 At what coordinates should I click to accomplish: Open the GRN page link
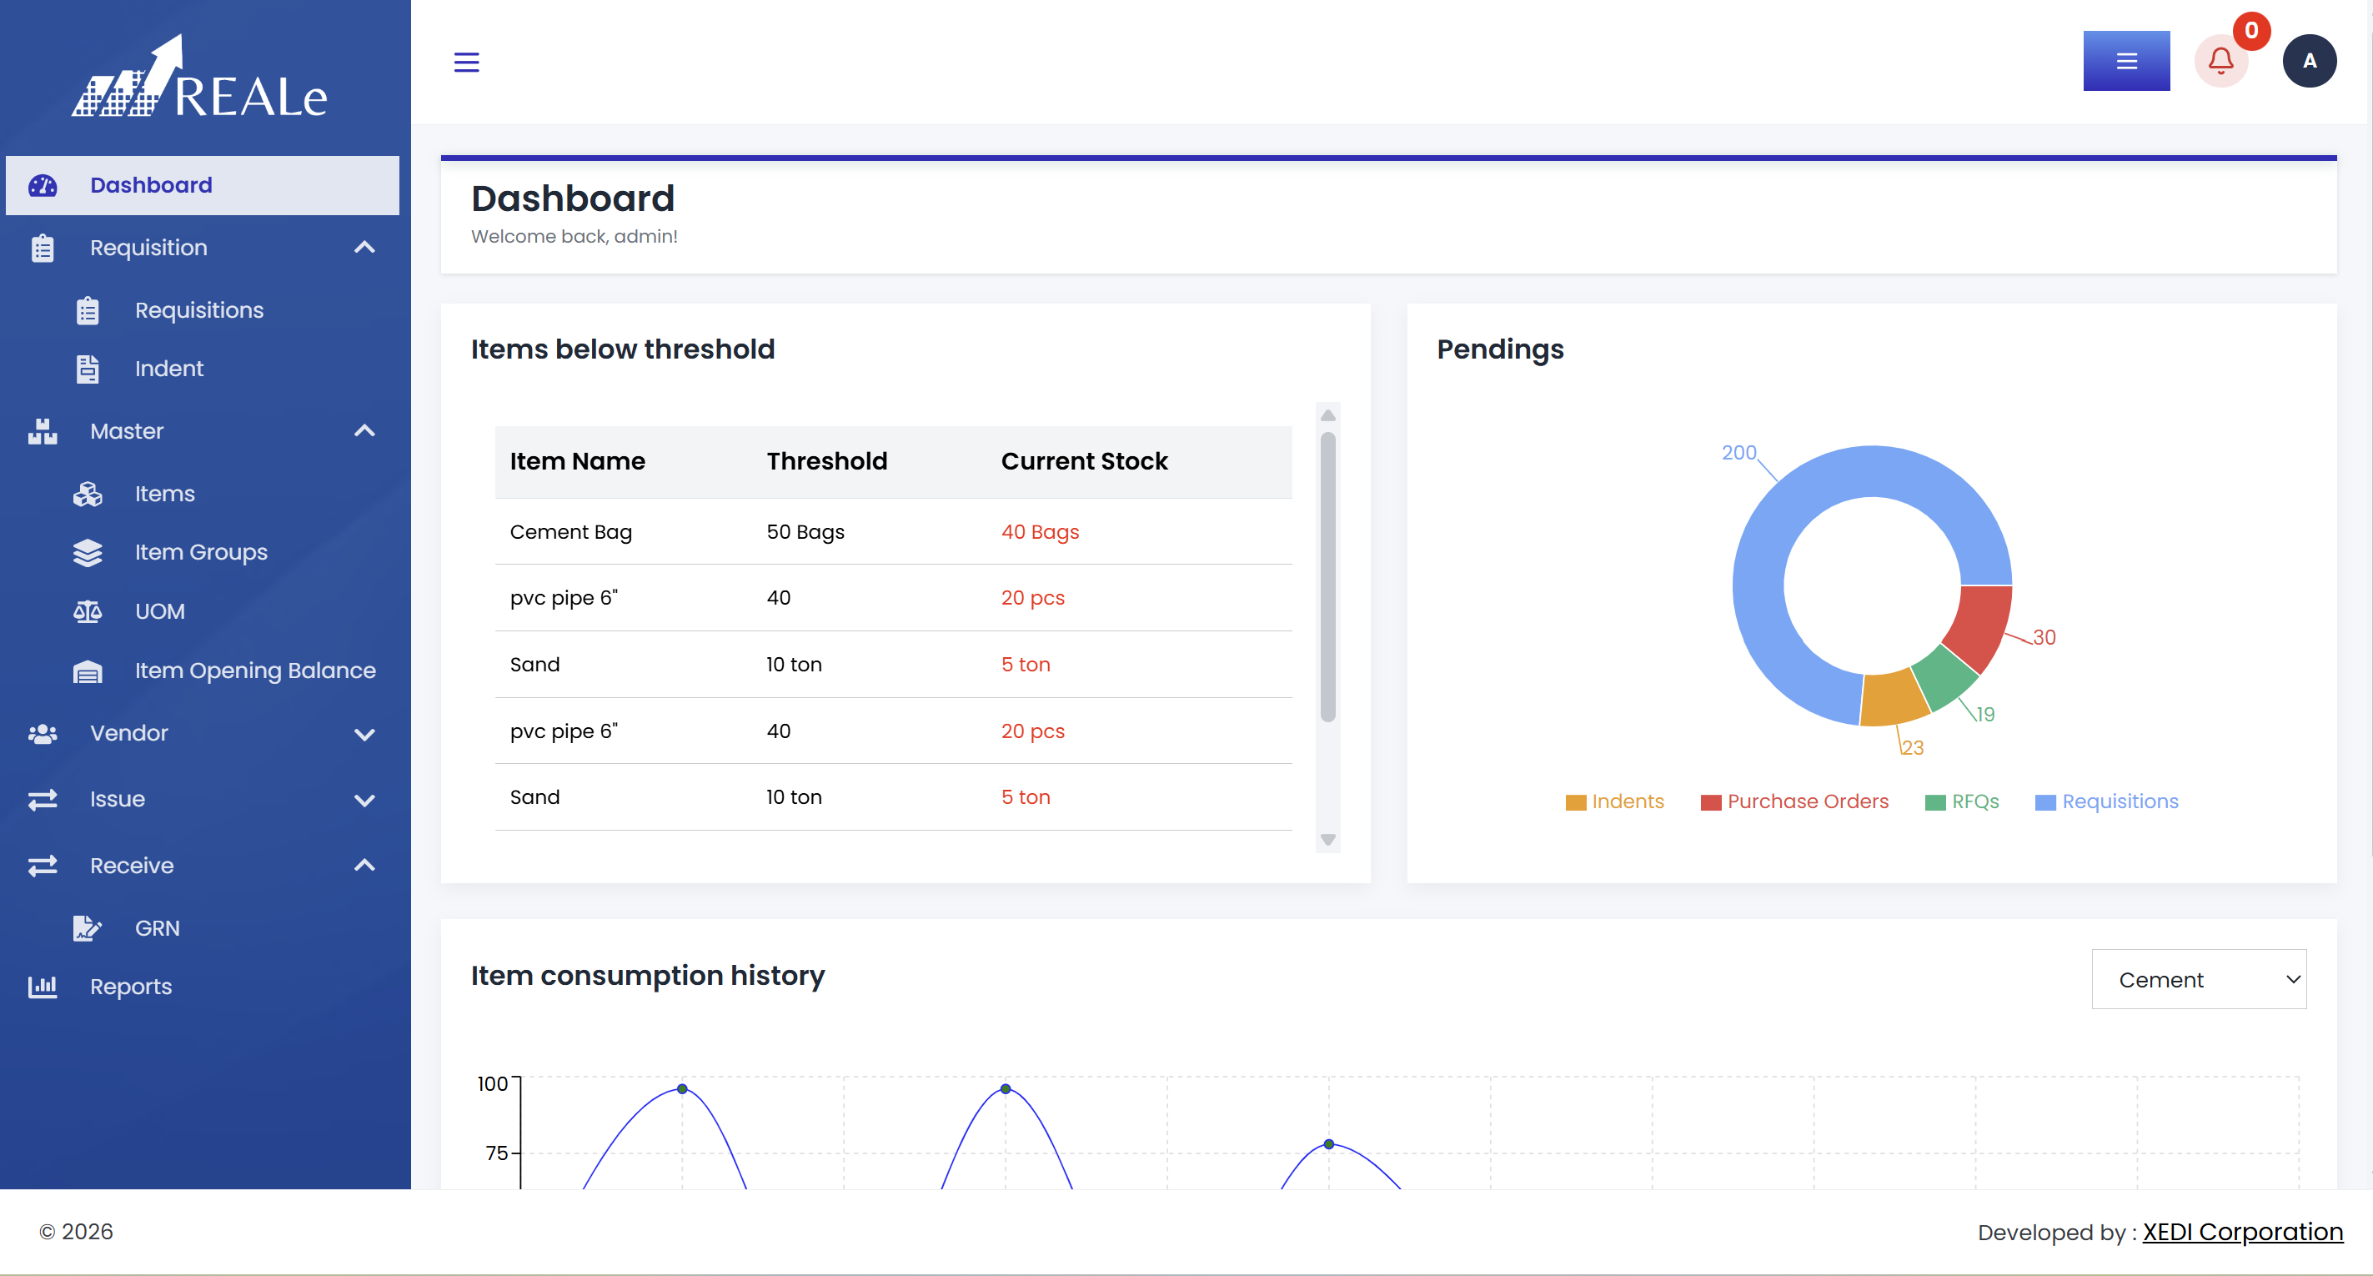[158, 927]
